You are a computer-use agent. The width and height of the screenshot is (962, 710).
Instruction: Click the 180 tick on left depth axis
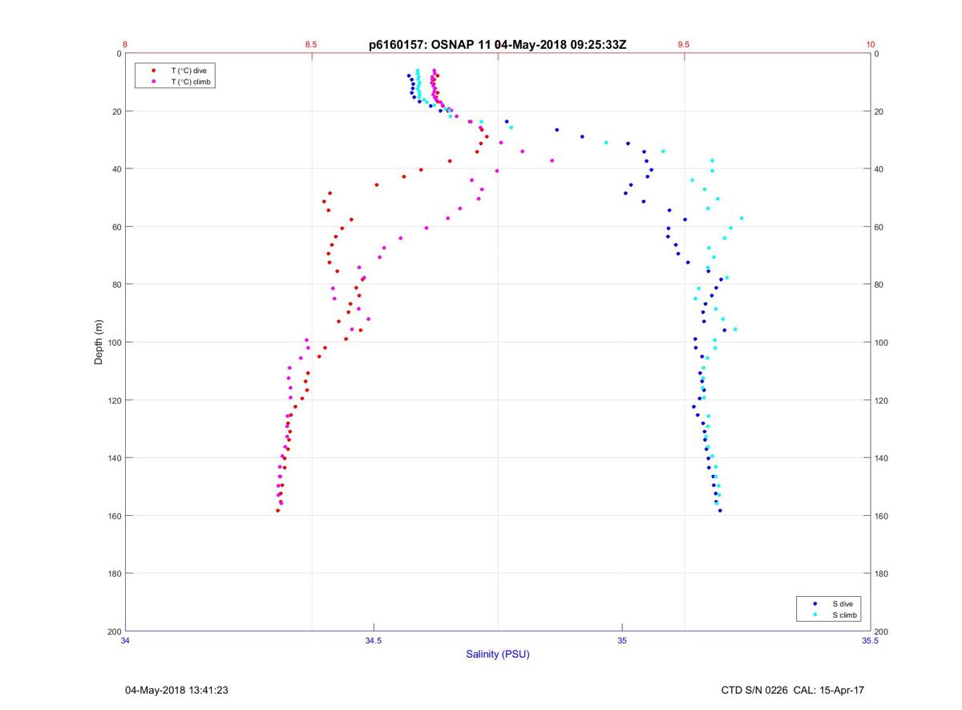(x=114, y=574)
